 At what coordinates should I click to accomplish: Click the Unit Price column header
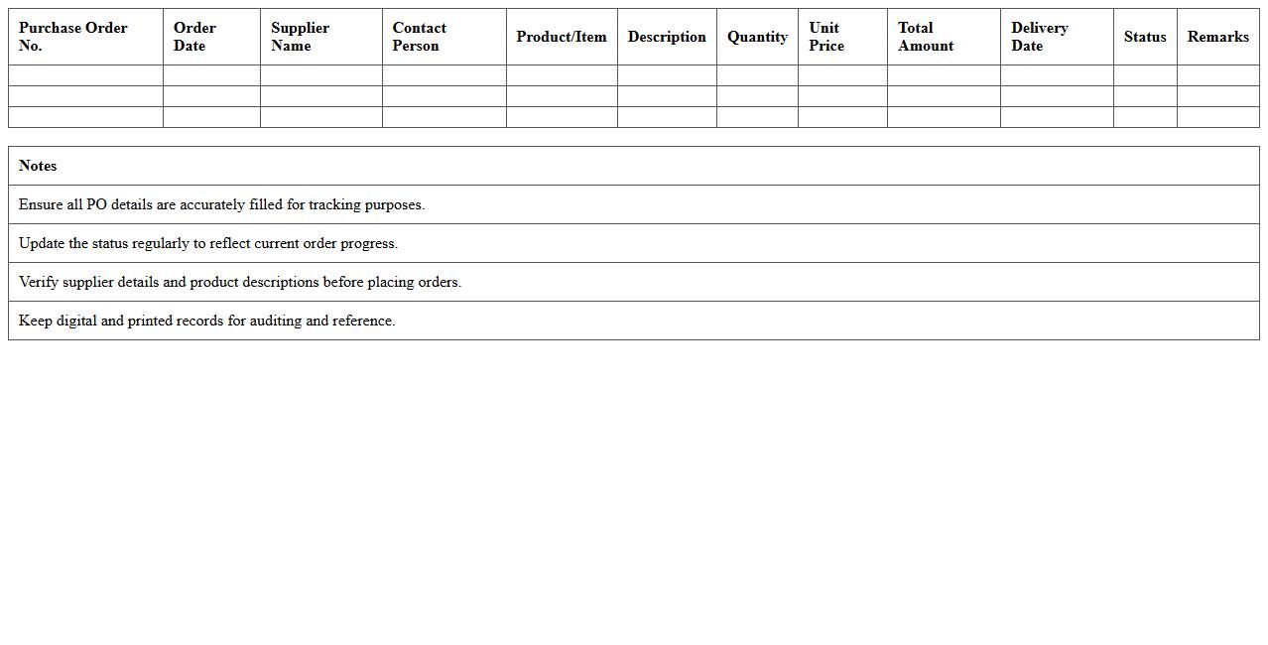pos(824,37)
